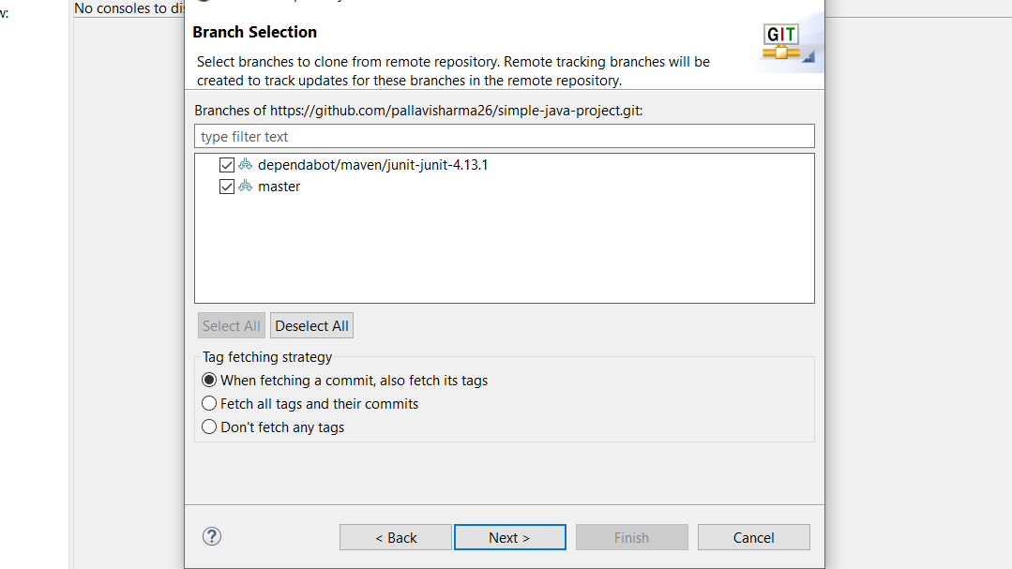Click the help question mark icon
Screen dimensions: 1012x569
[212, 537]
